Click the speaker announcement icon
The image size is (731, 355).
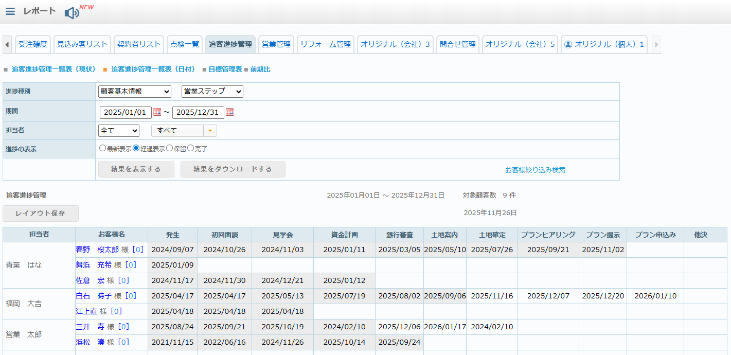(72, 13)
